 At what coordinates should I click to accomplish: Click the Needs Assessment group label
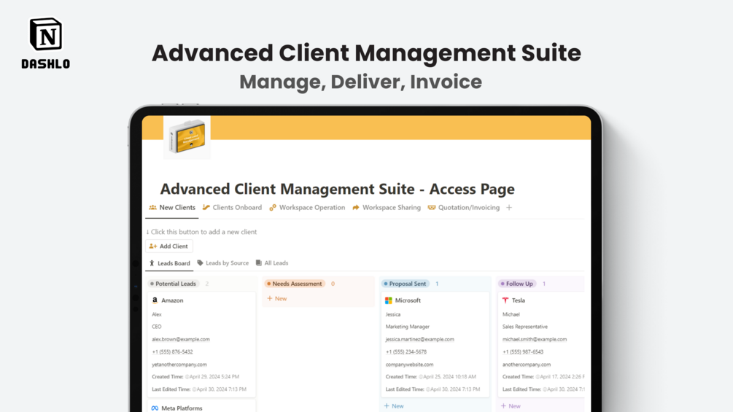[x=295, y=284]
